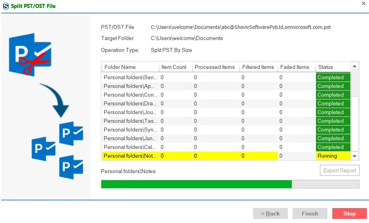Click the Split PST By Size text
This screenshot has width=369, height=223.
(171, 50)
